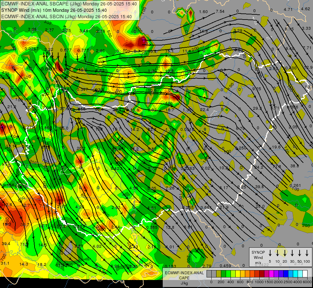Click the wind arrow above 50 m/s
This screenshot has height=288, width=313.
pyautogui.click(x=300, y=253)
